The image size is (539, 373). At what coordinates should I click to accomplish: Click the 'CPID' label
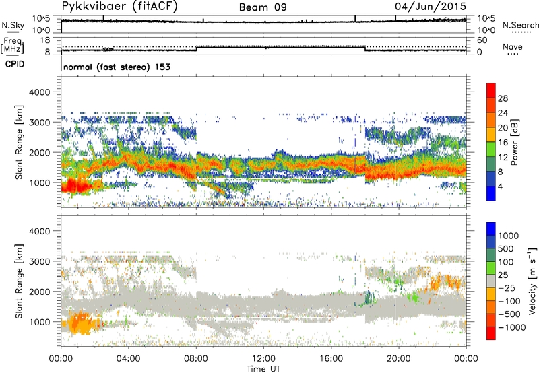pyautogui.click(x=15, y=64)
